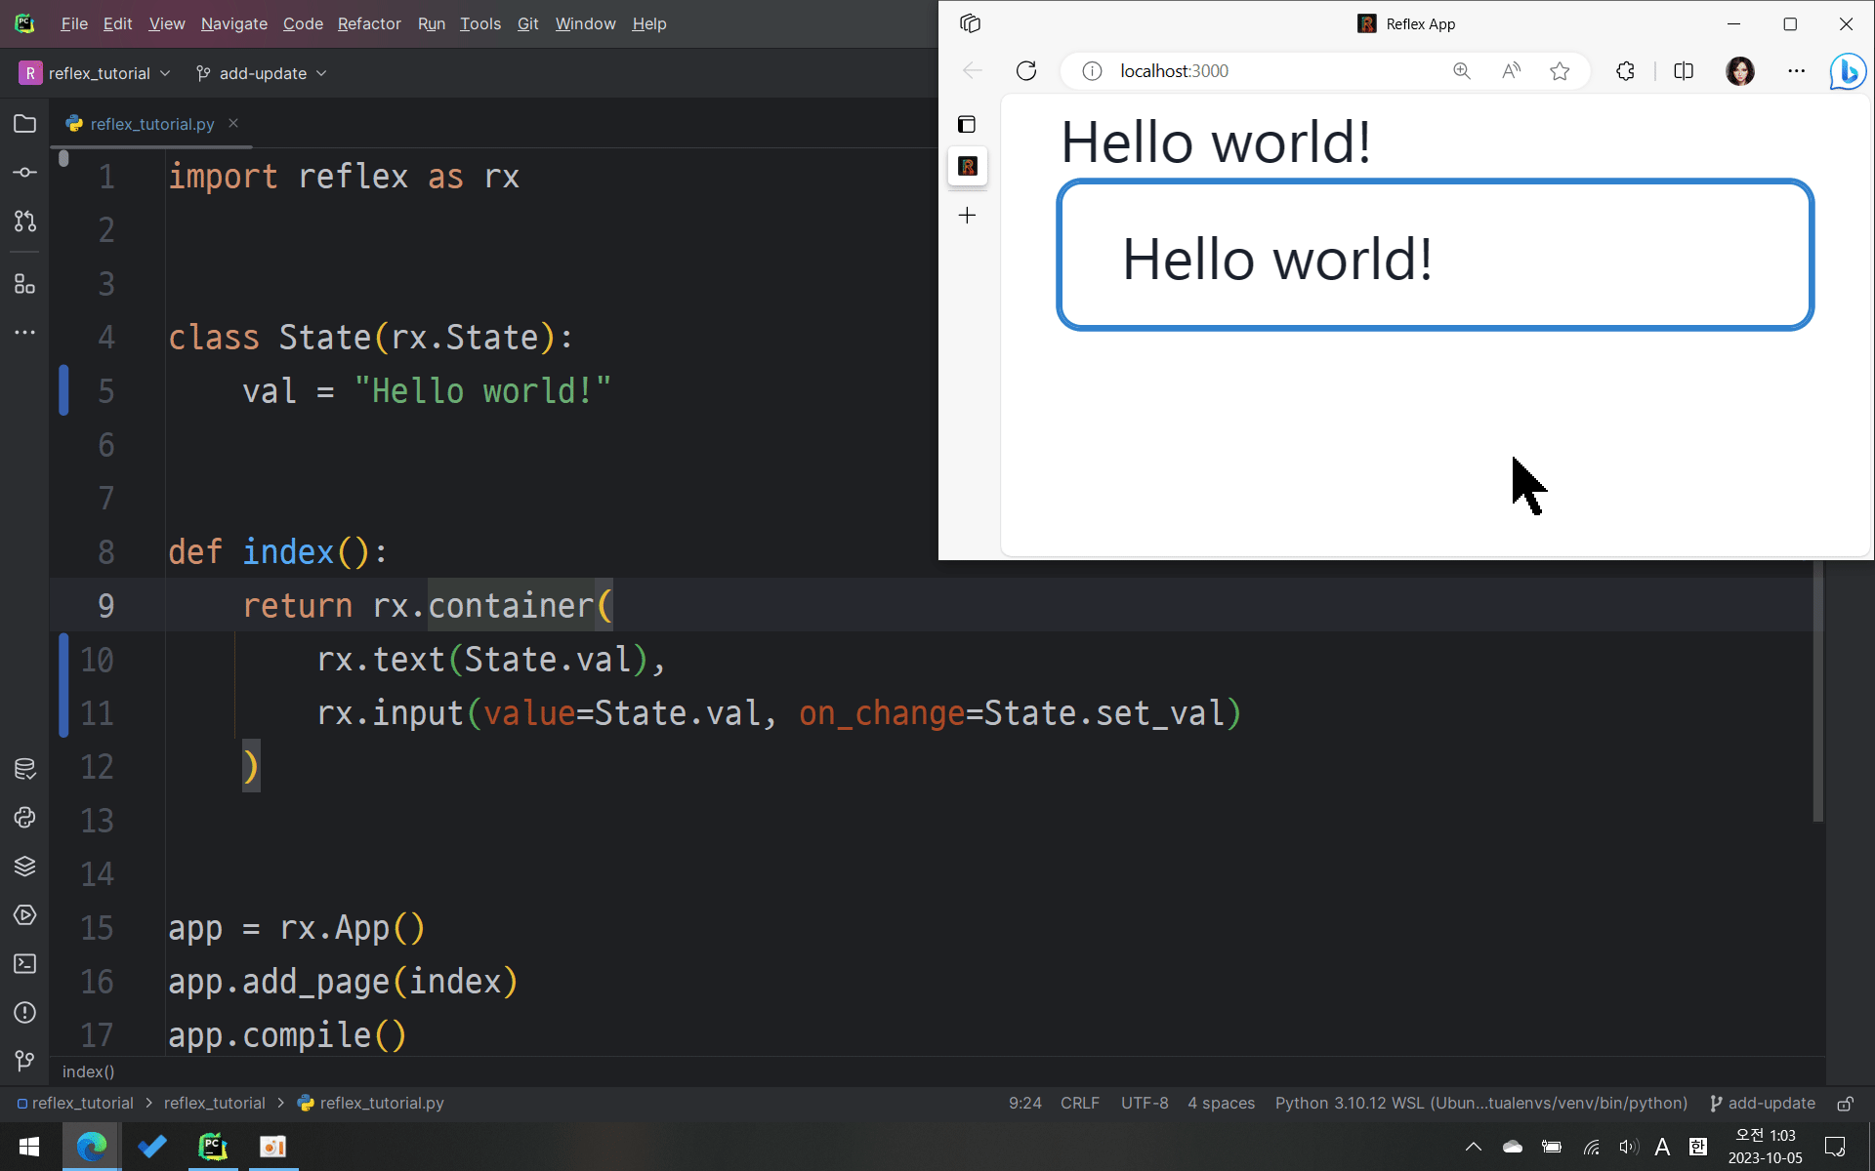The height and width of the screenshot is (1171, 1875).
Task: Open the Project tool window folder icon
Action: coord(25,124)
